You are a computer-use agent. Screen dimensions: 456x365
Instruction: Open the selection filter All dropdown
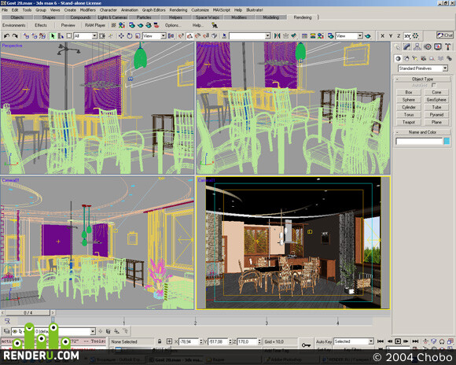tap(85, 36)
